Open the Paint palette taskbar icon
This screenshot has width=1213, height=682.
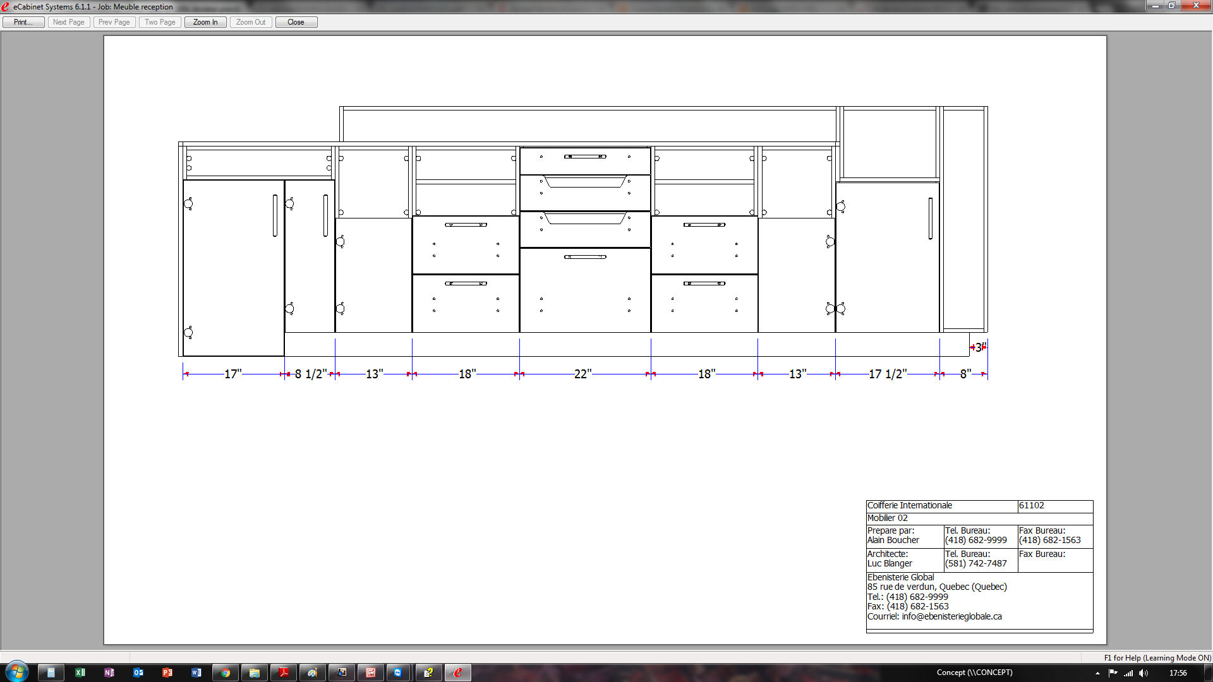tap(313, 673)
